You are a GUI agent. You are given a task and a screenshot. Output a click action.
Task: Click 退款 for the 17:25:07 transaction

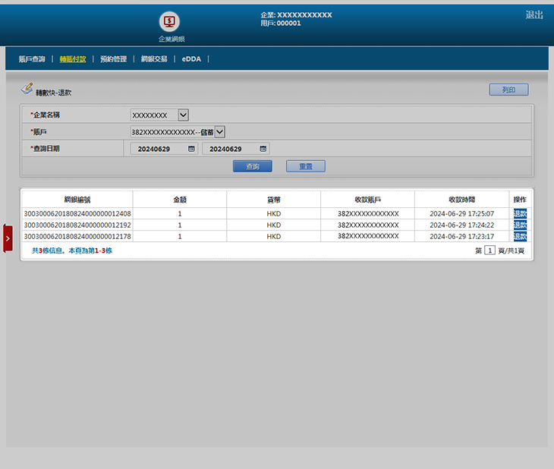point(520,214)
